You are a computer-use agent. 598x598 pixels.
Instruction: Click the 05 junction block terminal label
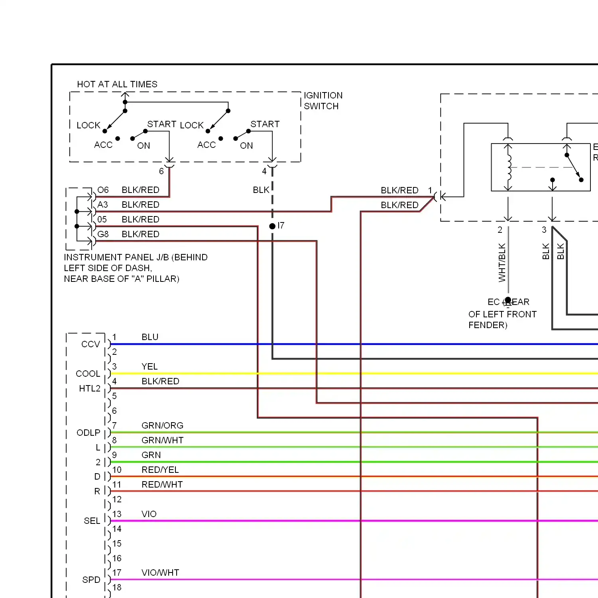[102, 219]
